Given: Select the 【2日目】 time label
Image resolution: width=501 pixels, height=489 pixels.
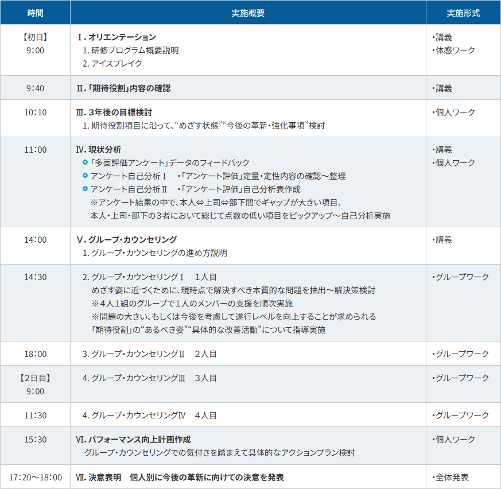Looking at the screenshot, I should pyautogui.click(x=35, y=378).
